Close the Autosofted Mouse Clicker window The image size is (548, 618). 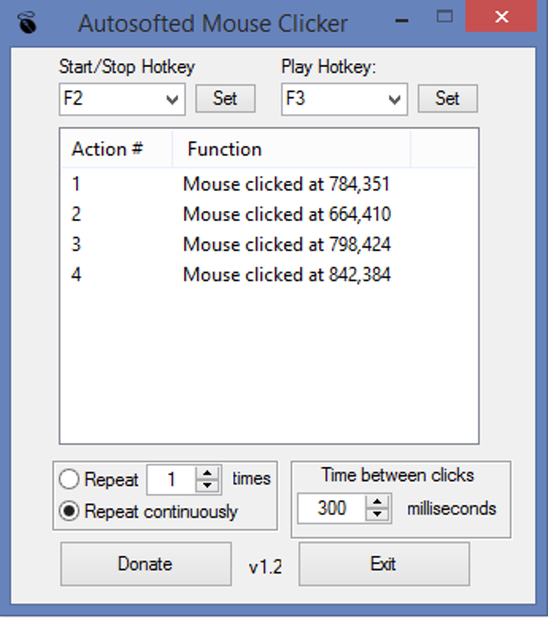click(x=501, y=17)
